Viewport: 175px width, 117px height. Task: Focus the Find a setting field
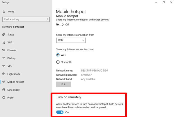point(26,19)
